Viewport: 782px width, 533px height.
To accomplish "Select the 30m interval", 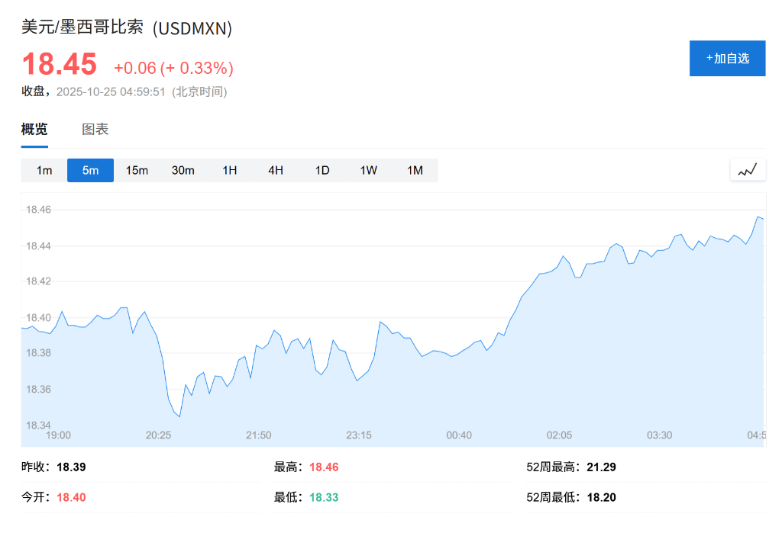I will (183, 170).
